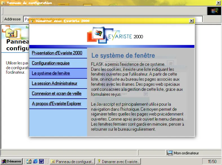The height and width of the screenshot is (165, 222).
Task: Open Configuration requise section
Action: click(x=51, y=63)
